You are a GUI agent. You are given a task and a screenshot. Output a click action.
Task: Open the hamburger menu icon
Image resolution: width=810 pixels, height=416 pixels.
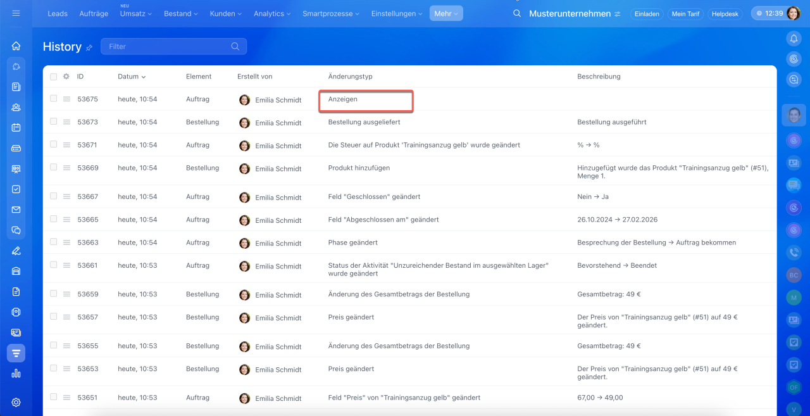tap(16, 13)
